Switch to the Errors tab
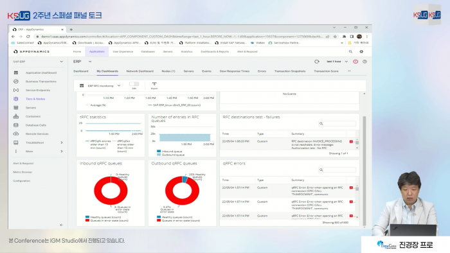The height and width of the screenshot is (253, 450). [262, 71]
